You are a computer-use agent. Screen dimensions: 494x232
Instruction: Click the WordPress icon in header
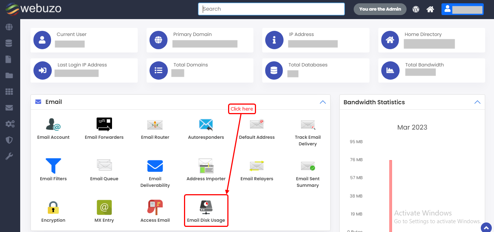[x=416, y=10]
